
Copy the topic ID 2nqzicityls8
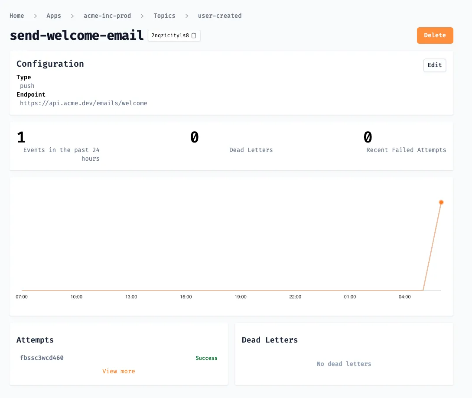coord(171,36)
